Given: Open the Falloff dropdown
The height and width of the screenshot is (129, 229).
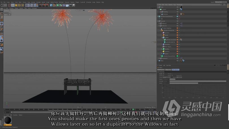Looking at the screenshot, I should (x=167, y=77).
